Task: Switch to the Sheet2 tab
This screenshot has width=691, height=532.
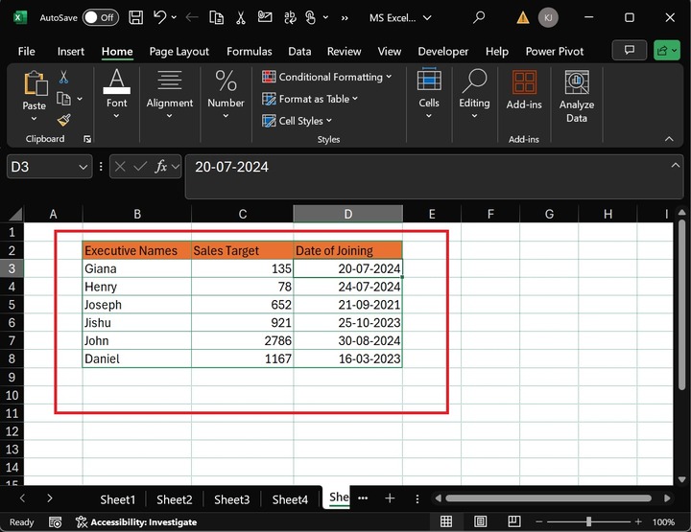Action: pos(175,499)
